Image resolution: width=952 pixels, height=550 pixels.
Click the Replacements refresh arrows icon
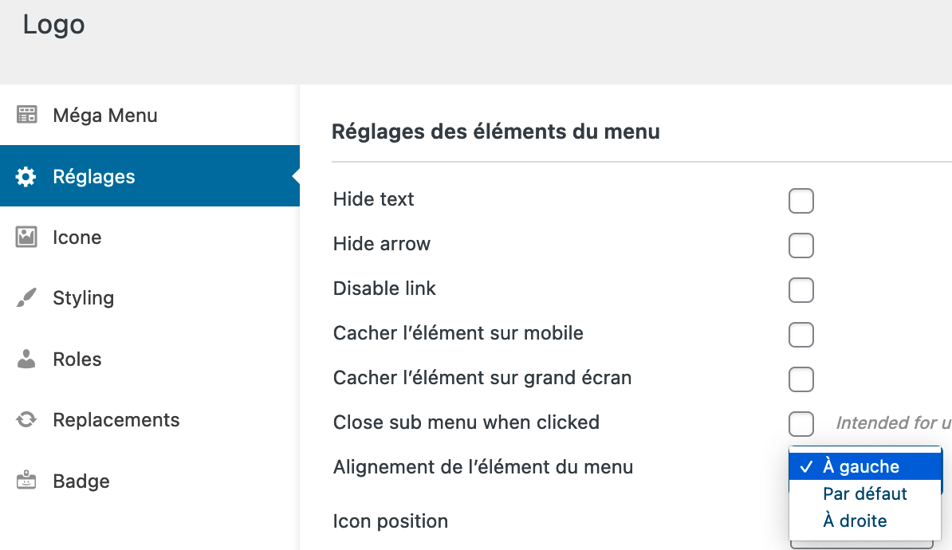tap(27, 419)
